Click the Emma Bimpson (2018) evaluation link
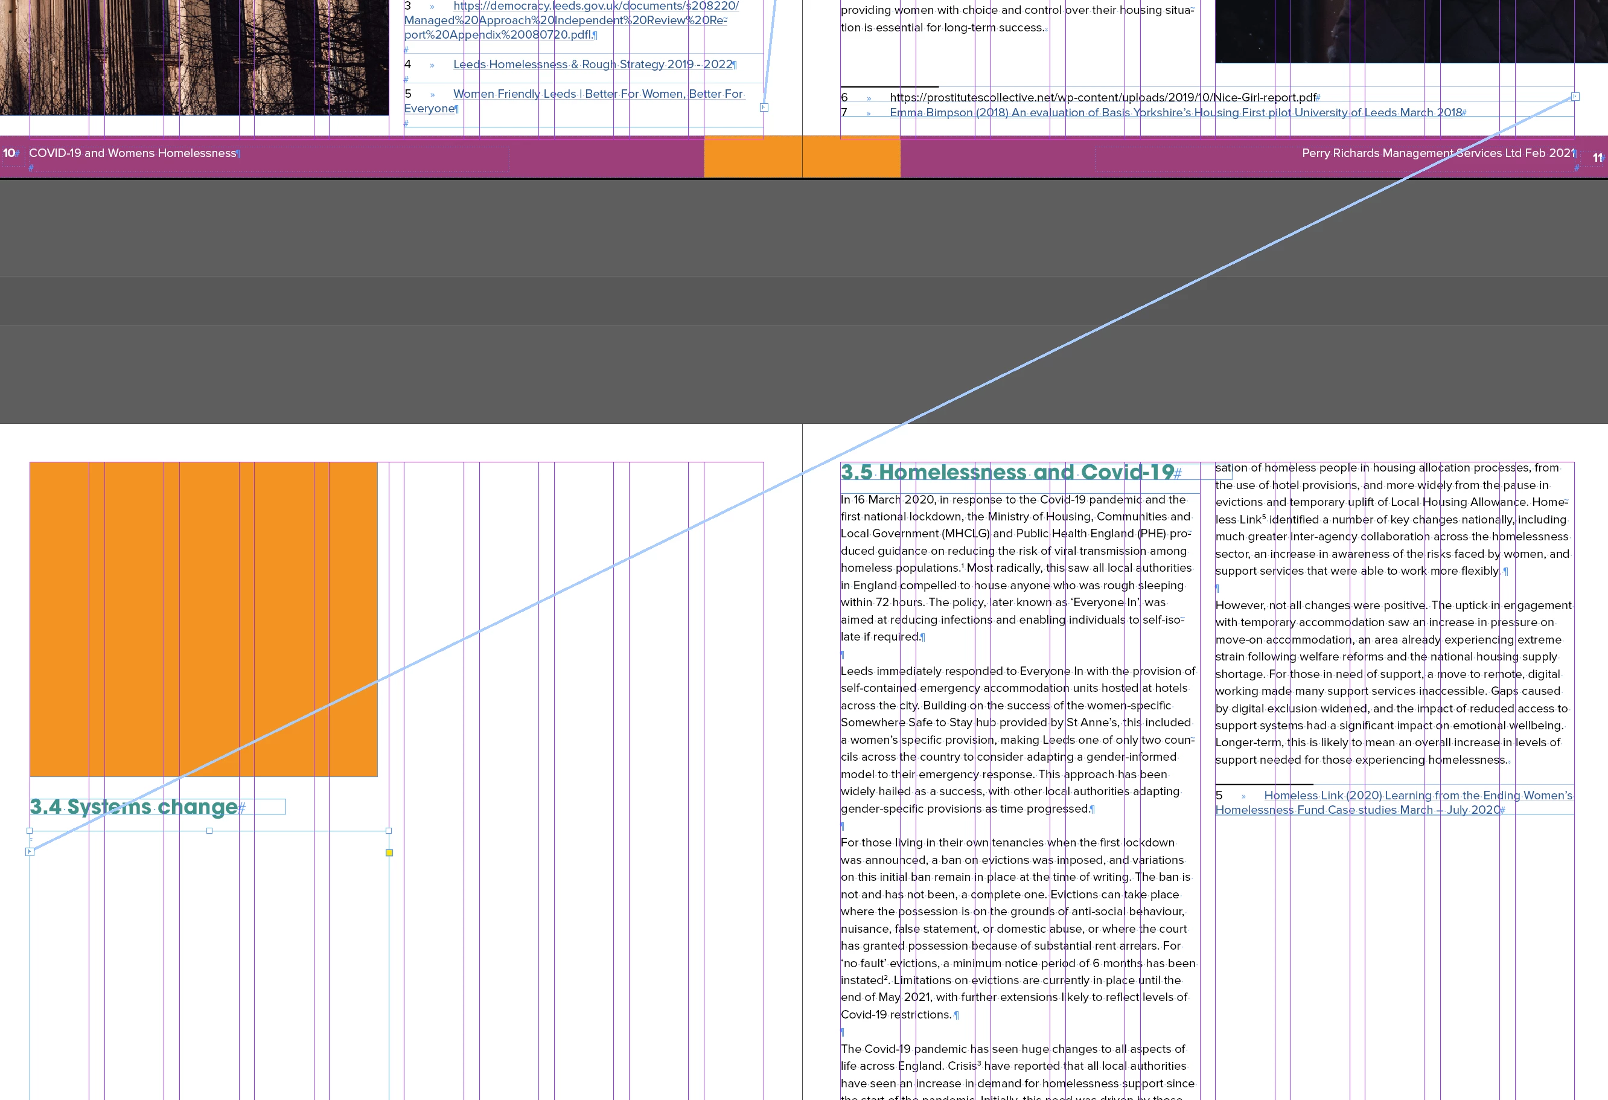Image resolution: width=1608 pixels, height=1100 pixels. (1176, 112)
